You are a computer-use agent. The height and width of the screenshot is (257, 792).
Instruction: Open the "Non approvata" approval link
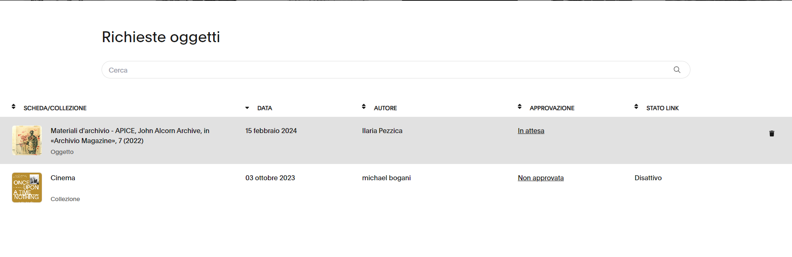pos(540,178)
